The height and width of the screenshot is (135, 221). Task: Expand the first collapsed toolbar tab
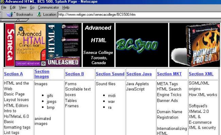click(x=8, y=20)
